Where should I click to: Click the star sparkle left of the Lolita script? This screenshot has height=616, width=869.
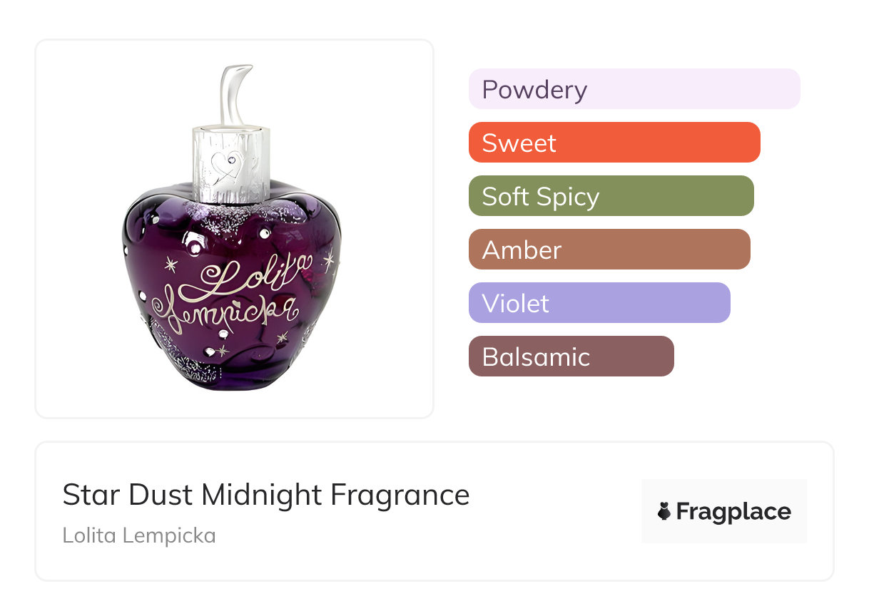(171, 265)
